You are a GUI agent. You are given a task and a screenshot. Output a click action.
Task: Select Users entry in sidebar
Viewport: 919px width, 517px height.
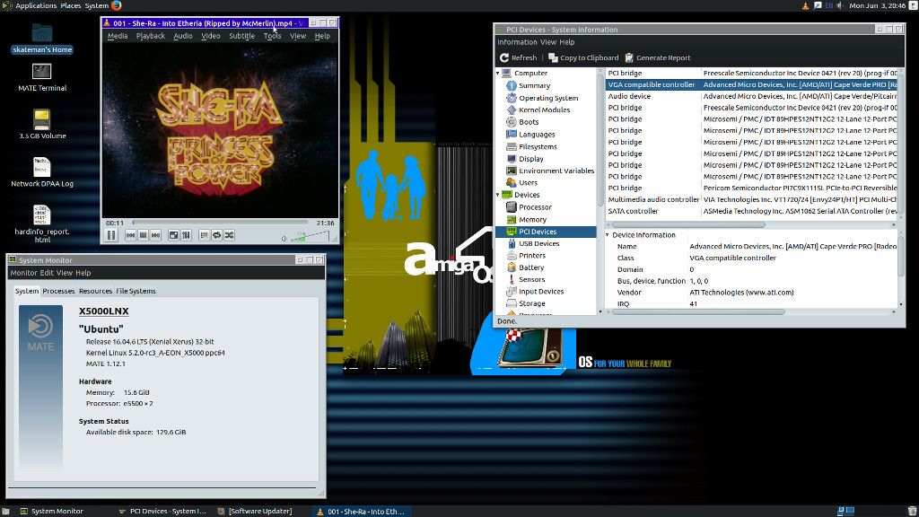(x=528, y=182)
